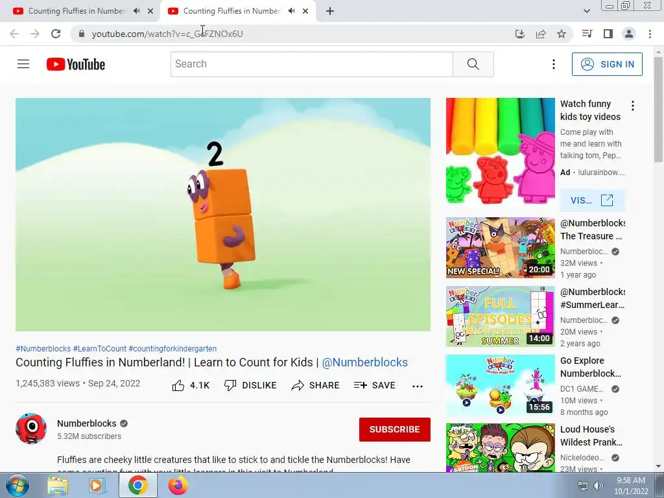The width and height of the screenshot is (664, 498).
Task: Go forward in browser history
Action: click(35, 34)
